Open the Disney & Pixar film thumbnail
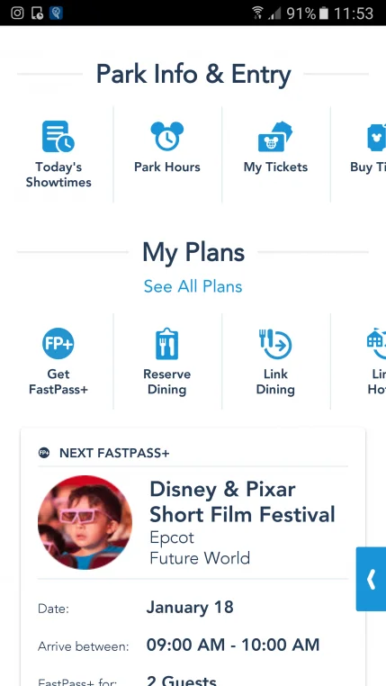The image size is (386, 686). point(85,522)
